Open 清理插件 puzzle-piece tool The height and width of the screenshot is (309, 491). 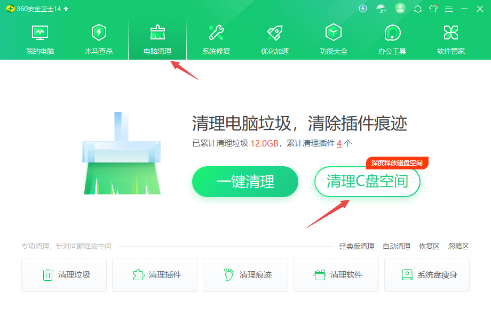coord(155,275)
